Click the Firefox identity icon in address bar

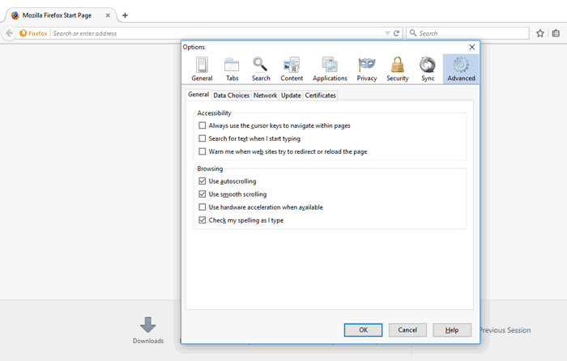coord(23,33)
